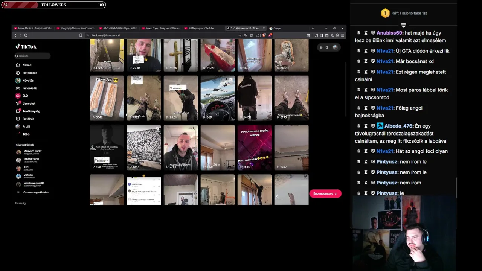Click the chat panel scrollbar
This screenshot has width=482, height=271.
456,187
